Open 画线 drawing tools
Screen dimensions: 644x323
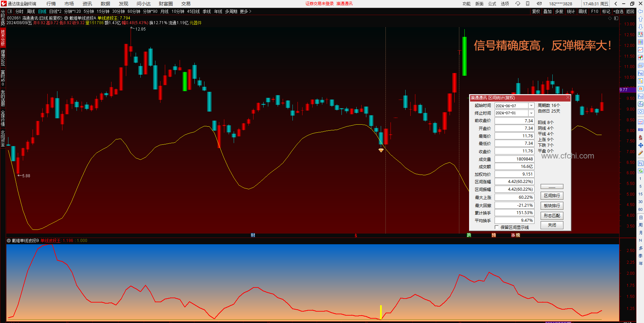pos(583,11)
